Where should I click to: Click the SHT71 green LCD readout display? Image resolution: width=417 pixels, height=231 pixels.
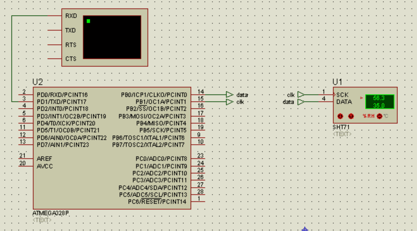point(379,102)
